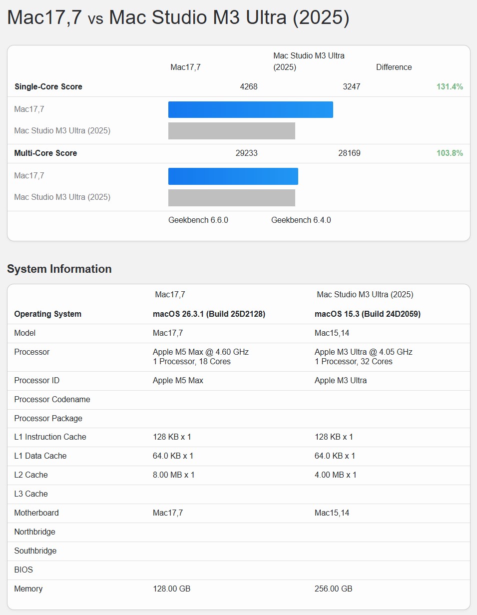Click the Difference column header
The height and width of the screenshot is (615, 477).
[394, 67]
